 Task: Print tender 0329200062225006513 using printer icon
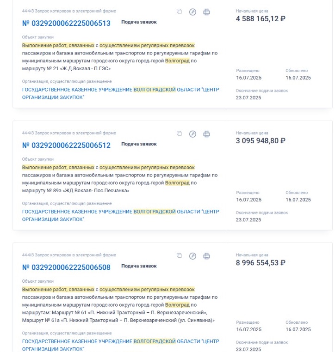pos(206,12)
